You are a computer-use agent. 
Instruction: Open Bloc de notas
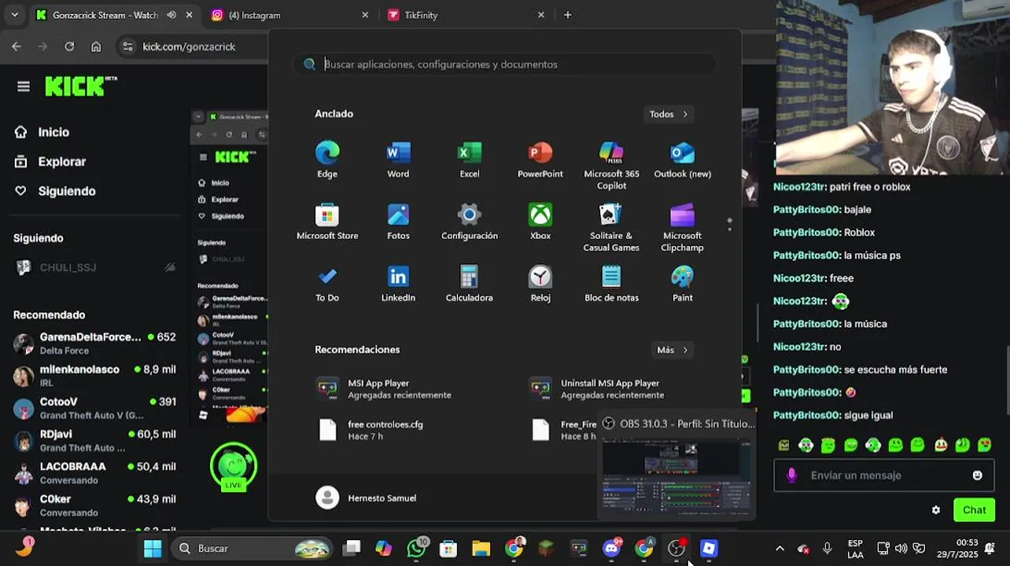pos(611,284)
